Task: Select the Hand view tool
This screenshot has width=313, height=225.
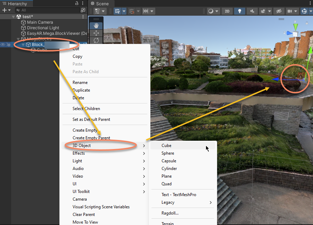Action: (x=96, y=25)
